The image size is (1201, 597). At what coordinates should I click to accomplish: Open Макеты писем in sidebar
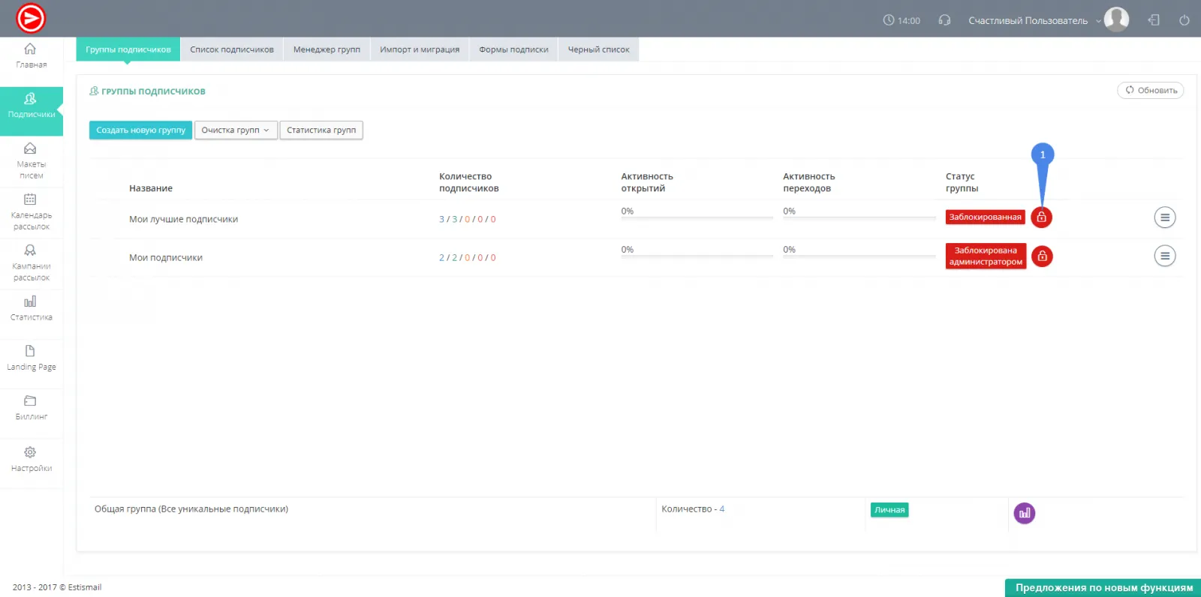(x=31, y=160)
